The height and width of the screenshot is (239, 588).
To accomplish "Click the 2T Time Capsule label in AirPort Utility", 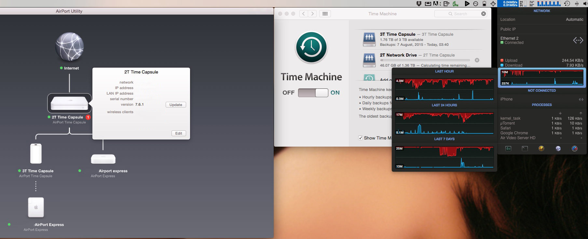I will click(x=67, y=117).
